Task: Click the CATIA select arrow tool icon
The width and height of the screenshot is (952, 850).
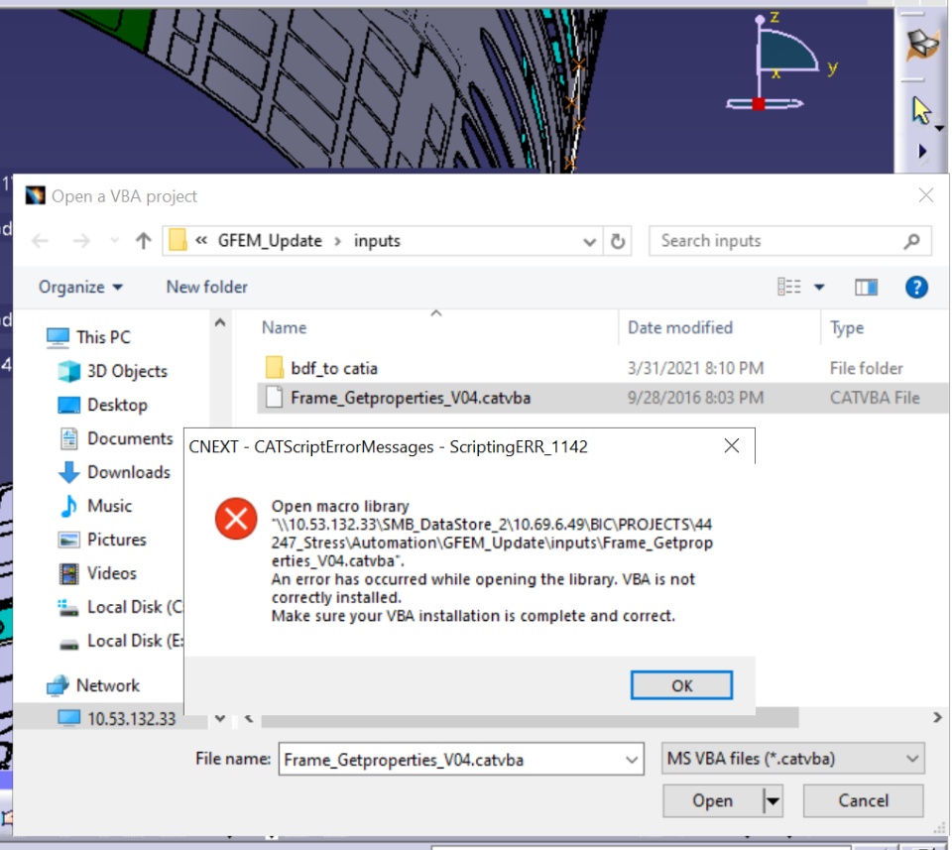Action: [x=921, y=111]
